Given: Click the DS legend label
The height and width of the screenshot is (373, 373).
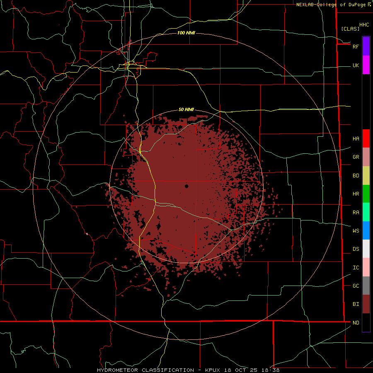Looking at the screenshot, I should 356,249.
